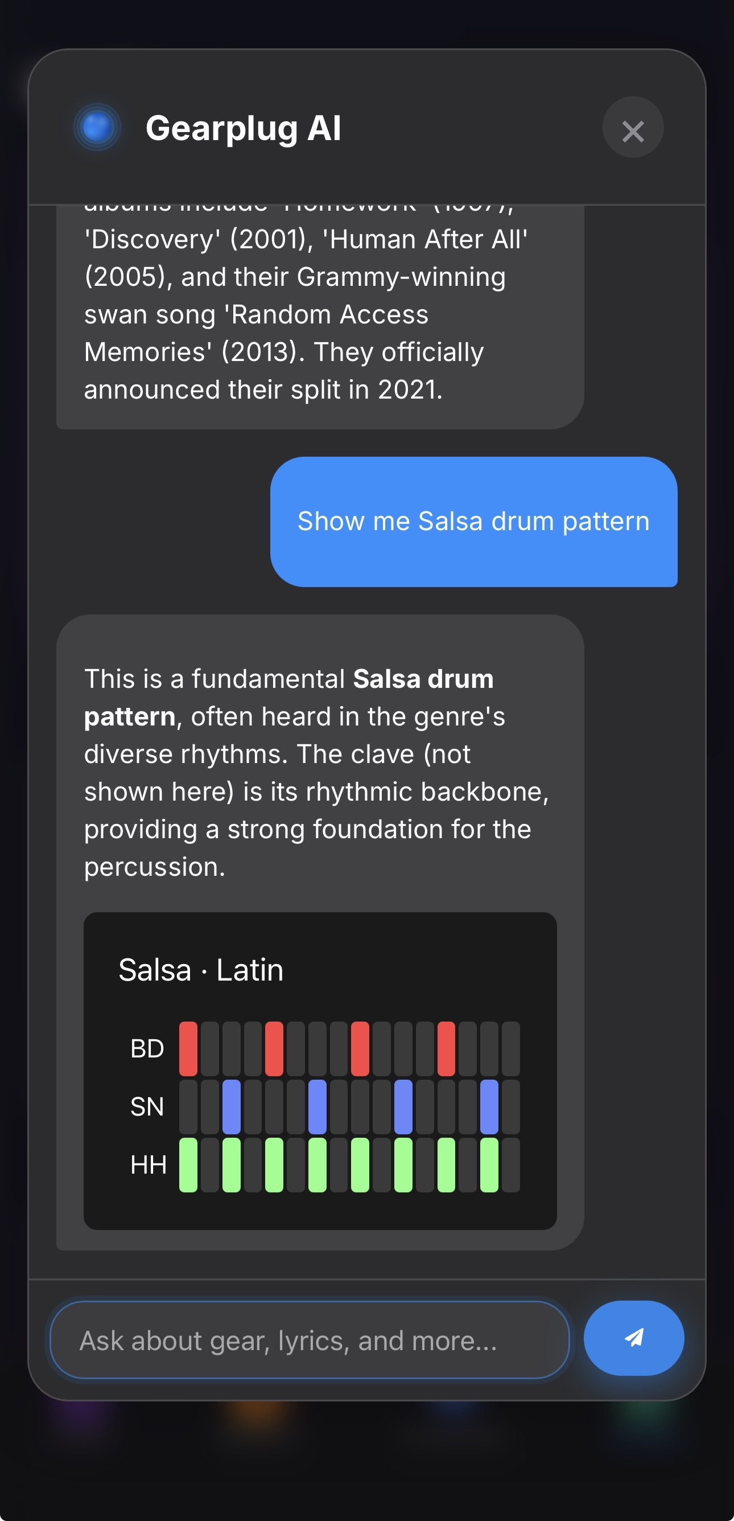This screenshot has height=1521, width=734.
Task: Click the BD row label
Action: point(148,1048)
